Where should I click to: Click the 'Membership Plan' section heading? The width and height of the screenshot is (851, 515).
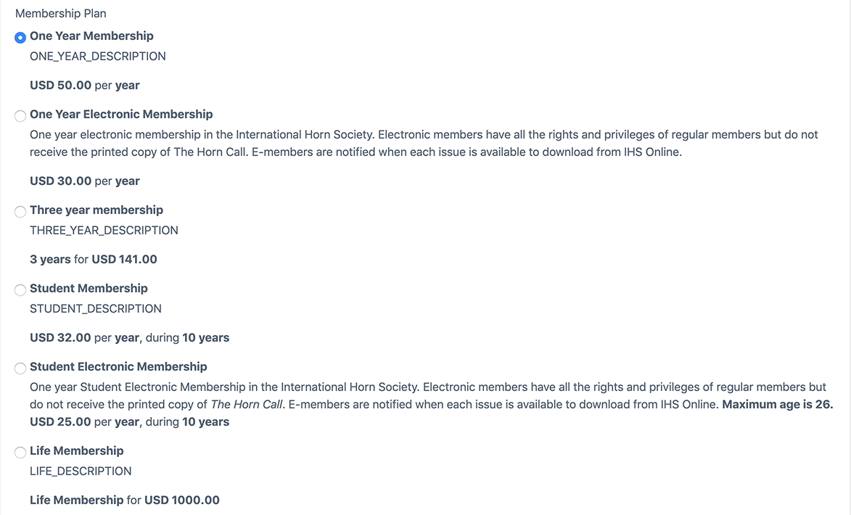(x=61, y=14)
